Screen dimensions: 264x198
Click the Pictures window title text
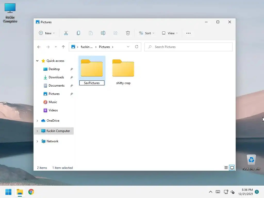[x=46, y=22]
